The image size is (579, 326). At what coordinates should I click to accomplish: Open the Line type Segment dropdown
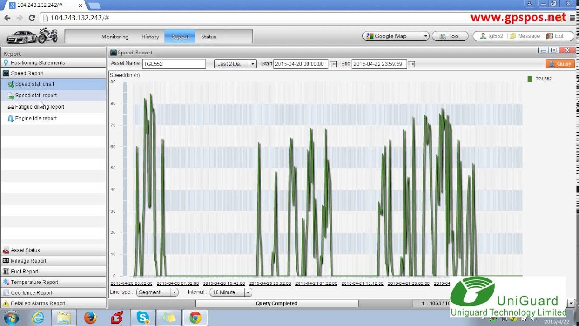pyautogui.click(x=174, y=292)
